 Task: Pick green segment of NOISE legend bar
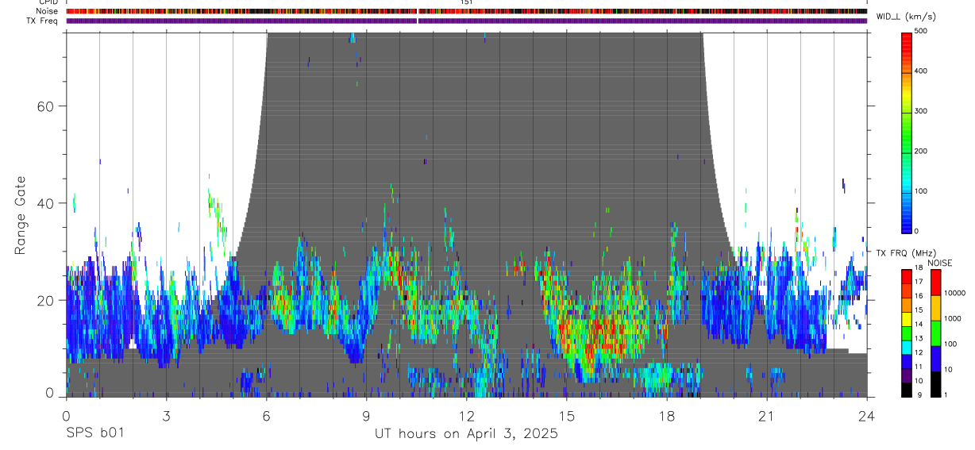[x=935, y=333]
